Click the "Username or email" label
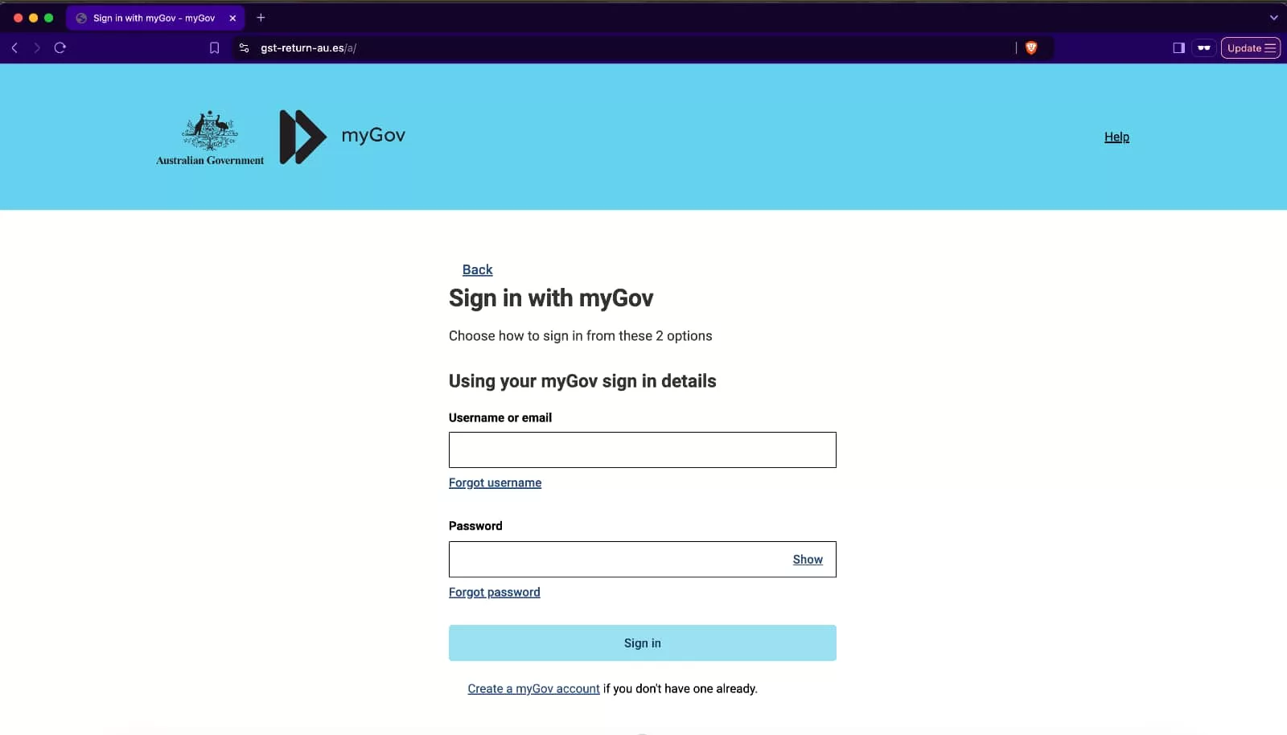This screenshot has height=735, width=1287. 500,418
